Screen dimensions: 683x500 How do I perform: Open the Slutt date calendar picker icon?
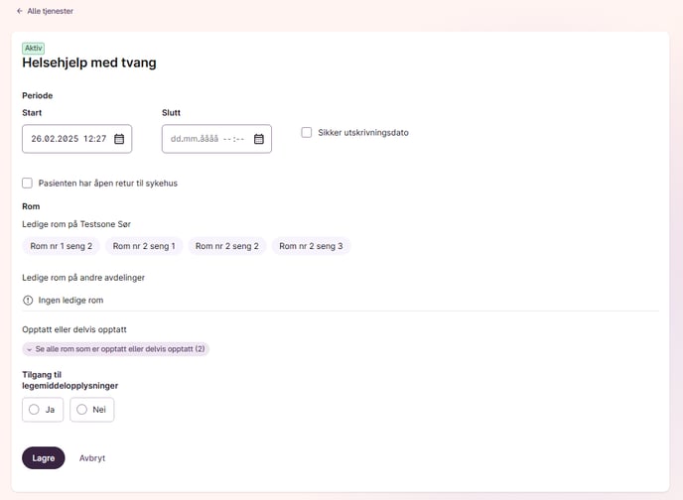[x=259, y=139]
